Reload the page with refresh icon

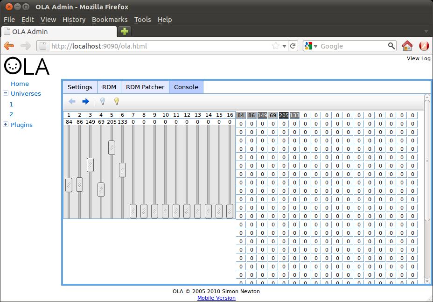pyautogui.click(x=293, y=46)
